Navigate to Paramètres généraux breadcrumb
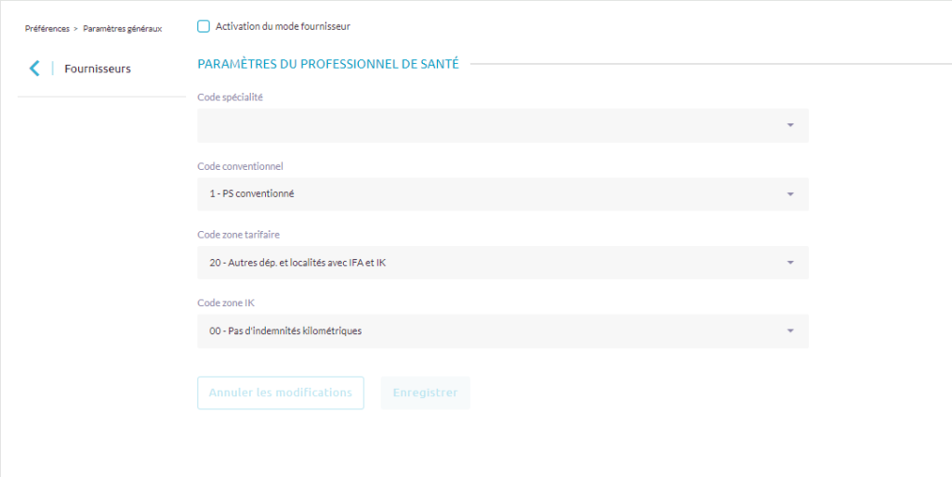Image resolution: width=952 pixels, height=477 pixels. coord(122,29)
